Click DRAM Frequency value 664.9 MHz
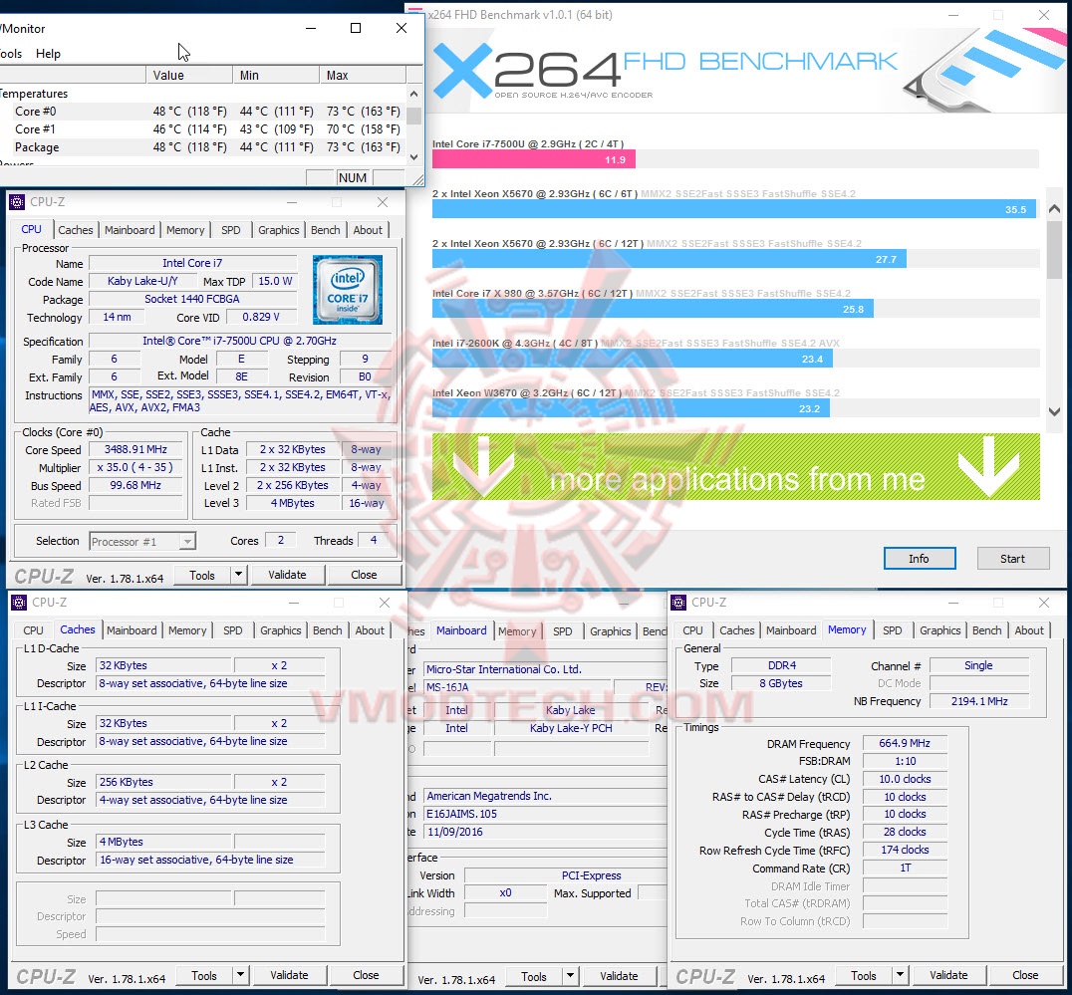The image size is (1072, 995). tap(905, 743)
